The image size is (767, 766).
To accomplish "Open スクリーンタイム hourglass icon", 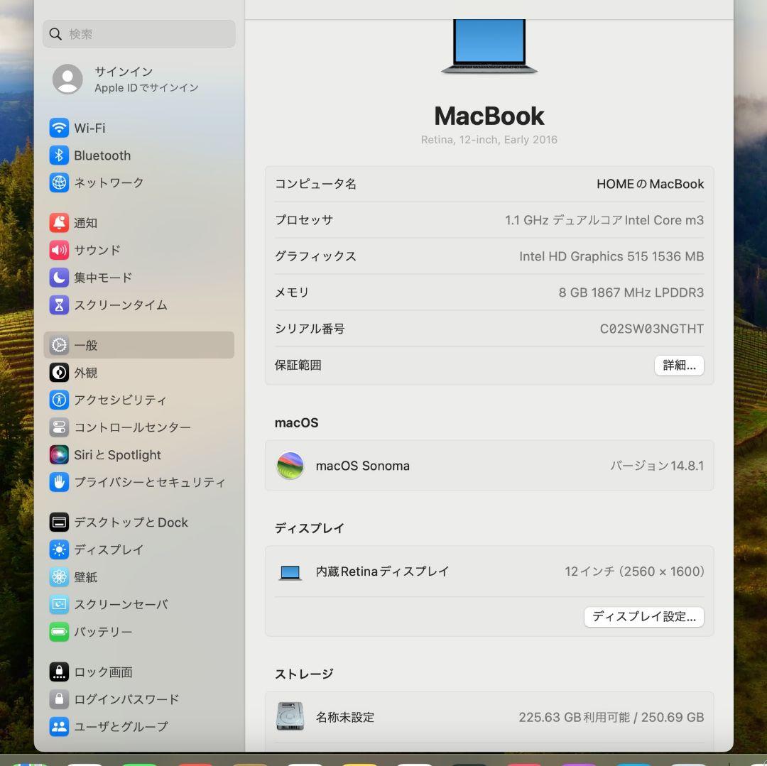I will coord(59,305).
